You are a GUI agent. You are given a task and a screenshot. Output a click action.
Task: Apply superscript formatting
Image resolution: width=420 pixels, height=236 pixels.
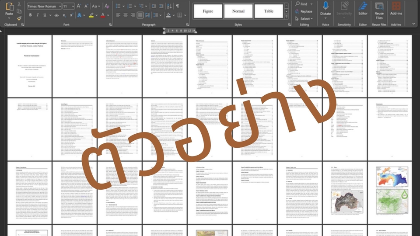pyautogui.click(x=71, y=15)
